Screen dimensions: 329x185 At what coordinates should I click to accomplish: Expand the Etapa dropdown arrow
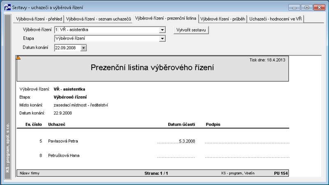tap(162, 39)
